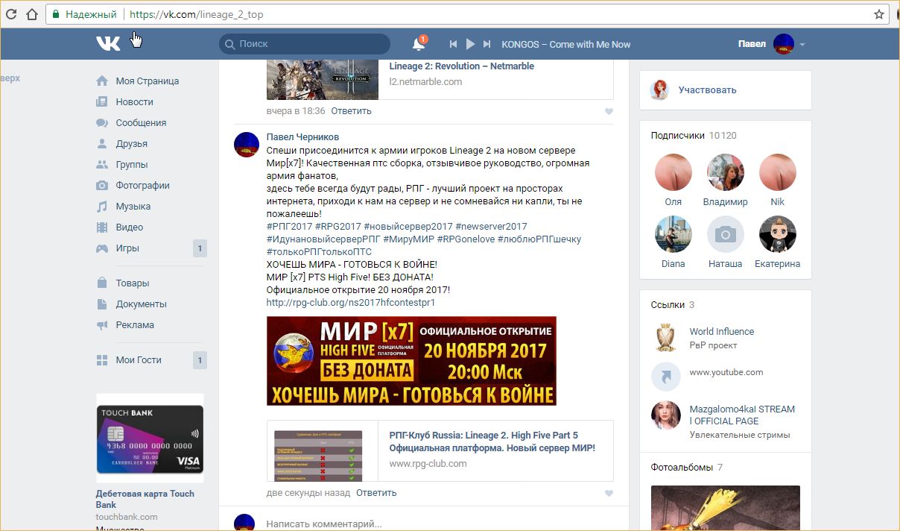Click Lineage Revolution preview thumbnail
Viewport: 900px width, 531px height.
[322, 79]
